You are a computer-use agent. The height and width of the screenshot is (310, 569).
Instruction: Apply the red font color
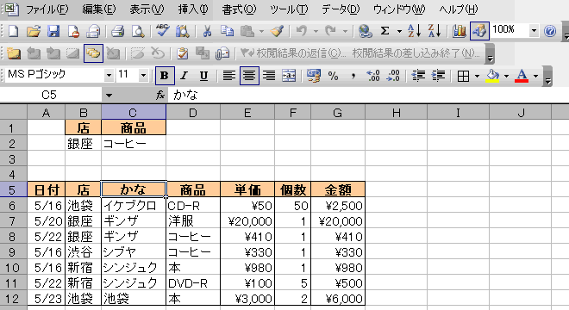pyautogui.click(x=522, y=76)
